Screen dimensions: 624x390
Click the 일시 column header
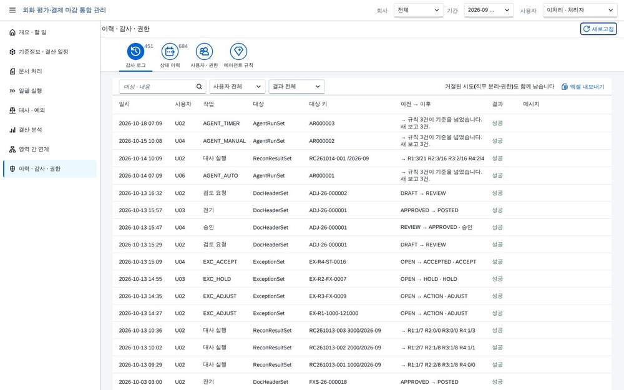[x=124, y=104]
